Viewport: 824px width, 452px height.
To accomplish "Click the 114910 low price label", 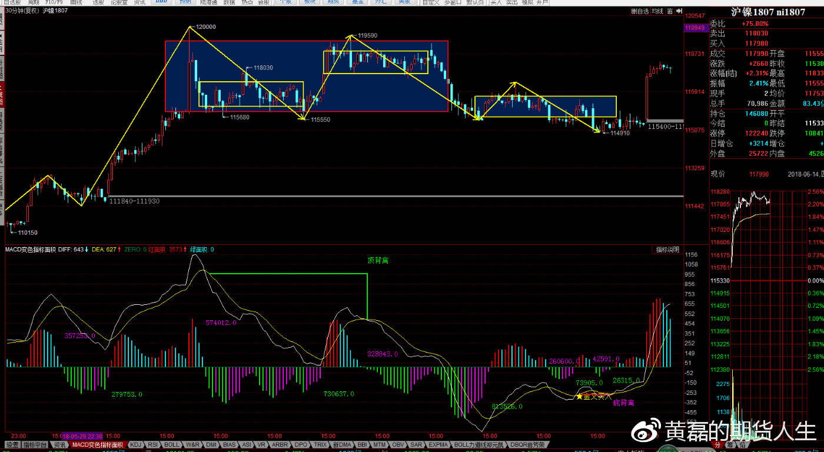I will coord(620,133).
